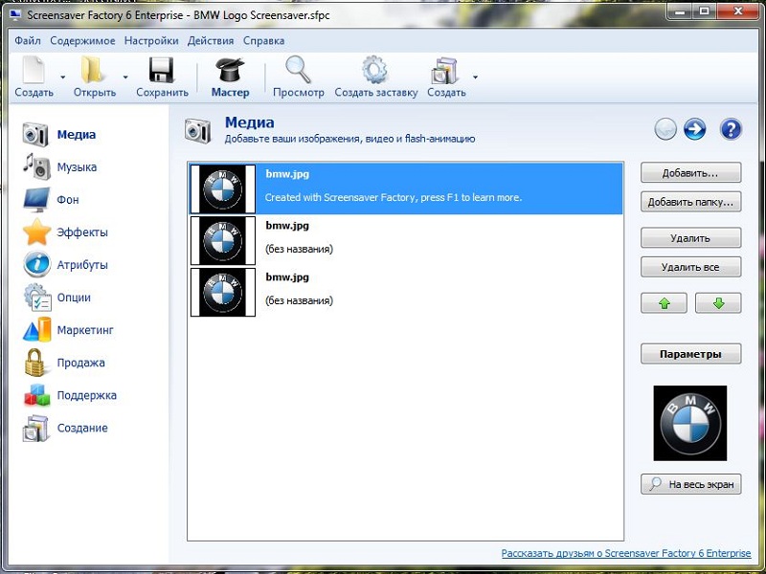
Task: Open the Параметры button
Action: click(x=690, y=354)
